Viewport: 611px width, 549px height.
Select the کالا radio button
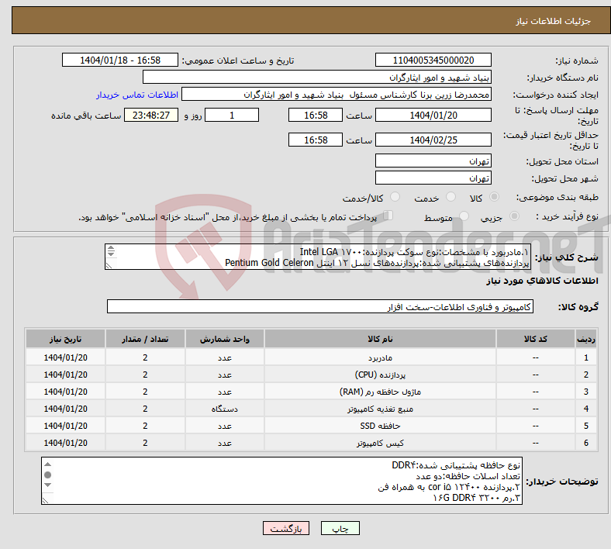point(494,197)
